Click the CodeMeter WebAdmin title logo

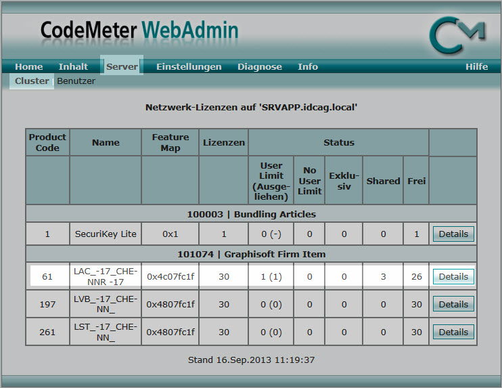(x=139, y=30)
